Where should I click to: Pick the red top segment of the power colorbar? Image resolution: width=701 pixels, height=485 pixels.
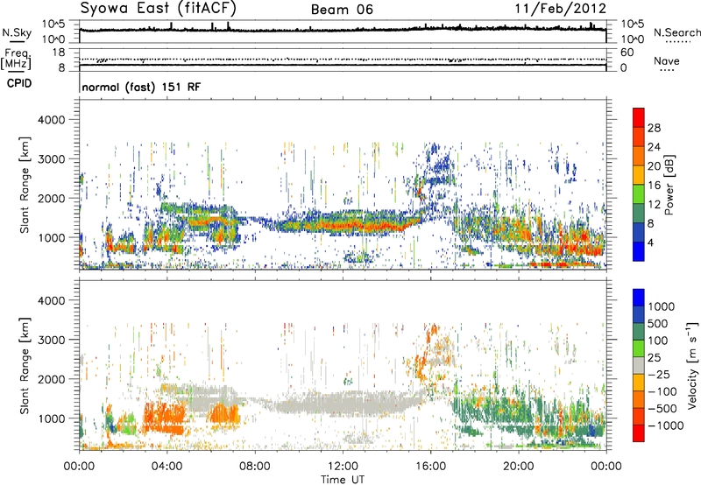639,117
